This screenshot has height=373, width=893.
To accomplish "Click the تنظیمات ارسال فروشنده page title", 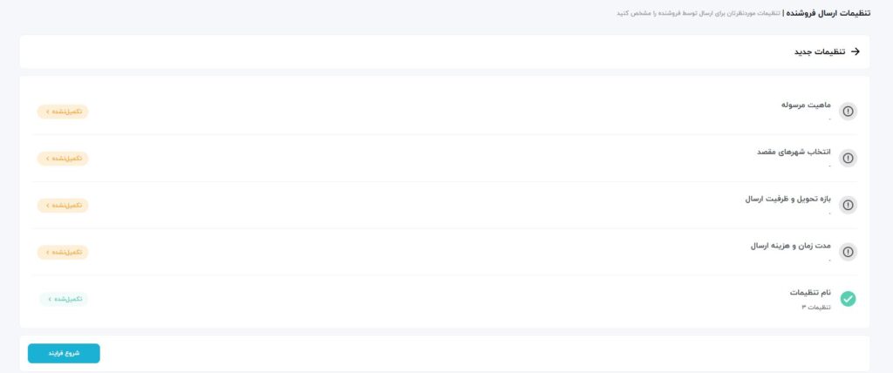I will [828, 12].
